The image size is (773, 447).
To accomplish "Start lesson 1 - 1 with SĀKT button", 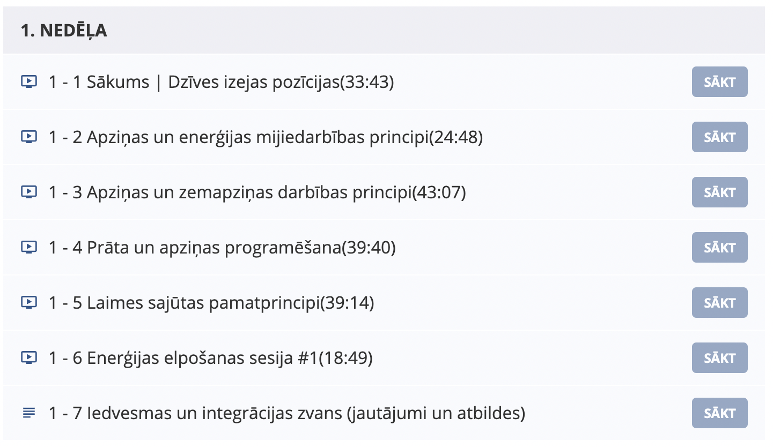I will 719,82.
